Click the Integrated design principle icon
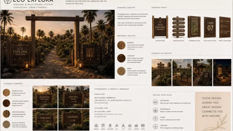233x131 pixels. click(156, 102)
